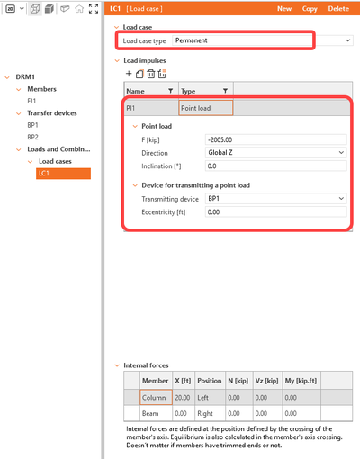Click the zoom extents arrows icon
This screenshot has height=459, width=360.
tap(94, 9)
